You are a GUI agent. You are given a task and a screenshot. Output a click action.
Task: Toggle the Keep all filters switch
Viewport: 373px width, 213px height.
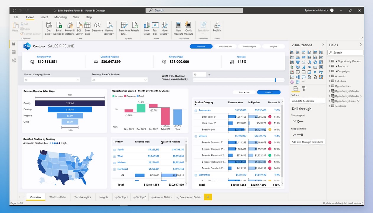coord(300,135)
